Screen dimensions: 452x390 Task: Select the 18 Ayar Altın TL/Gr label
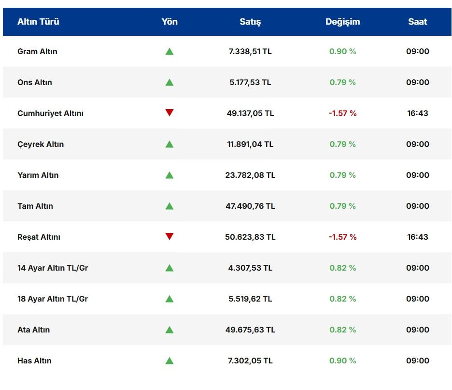pyautogui.click(x=53, y=299)
